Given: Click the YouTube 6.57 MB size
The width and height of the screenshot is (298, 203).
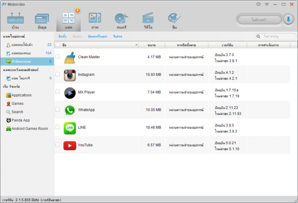Looking at the screenshot, I should (x=154, y=145).
